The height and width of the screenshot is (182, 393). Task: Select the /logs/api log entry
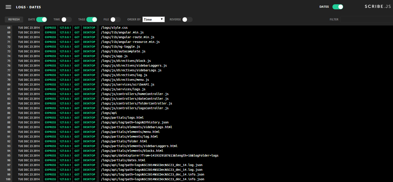click(x=109, y=113)
